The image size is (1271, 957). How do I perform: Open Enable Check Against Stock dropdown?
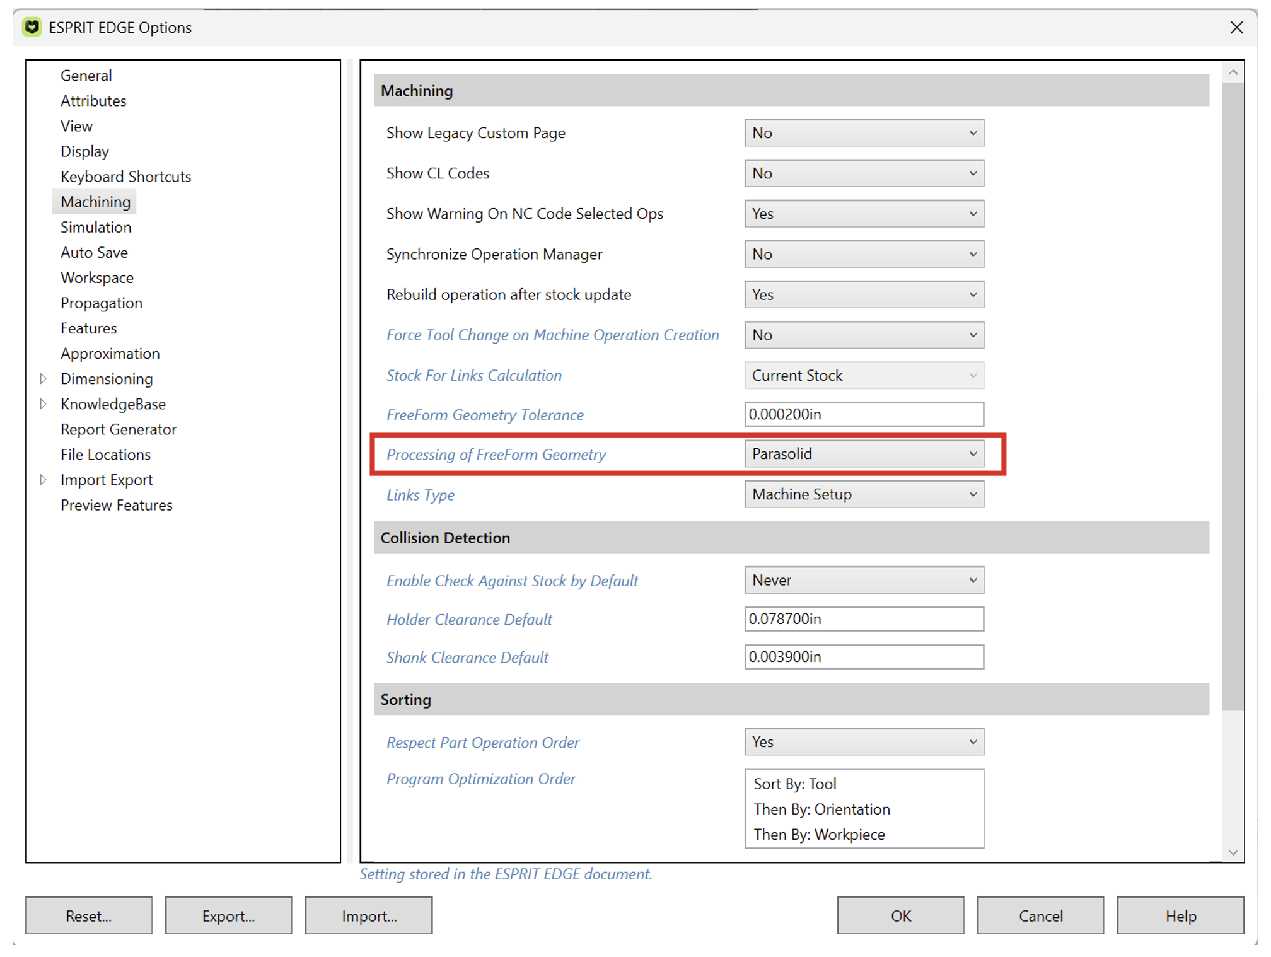click(x=864, y=580)
